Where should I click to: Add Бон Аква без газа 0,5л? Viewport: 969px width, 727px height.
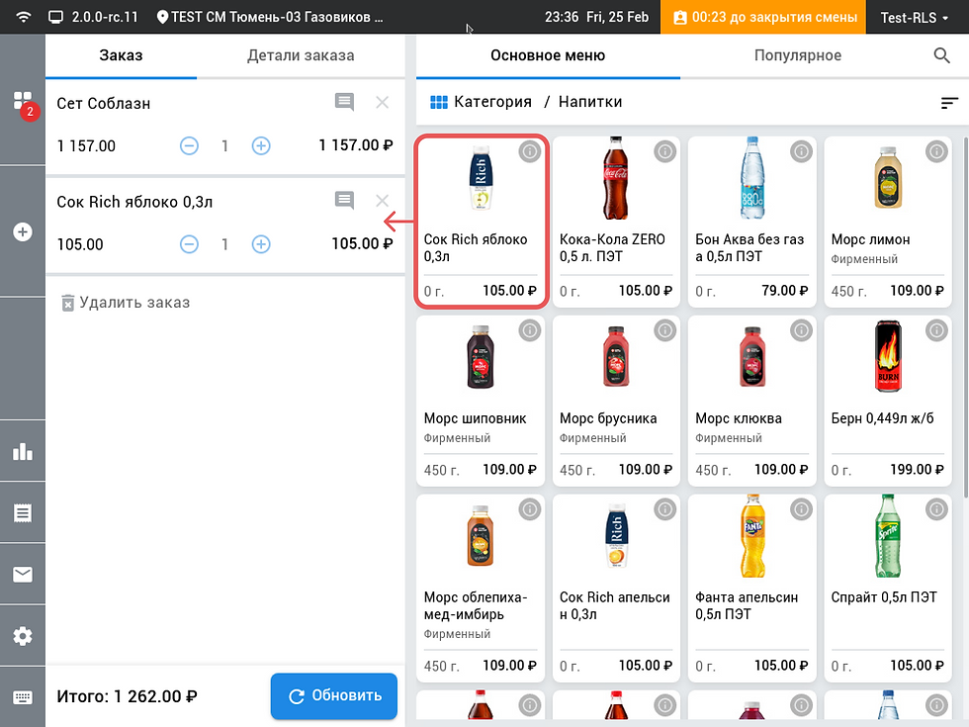752,222
